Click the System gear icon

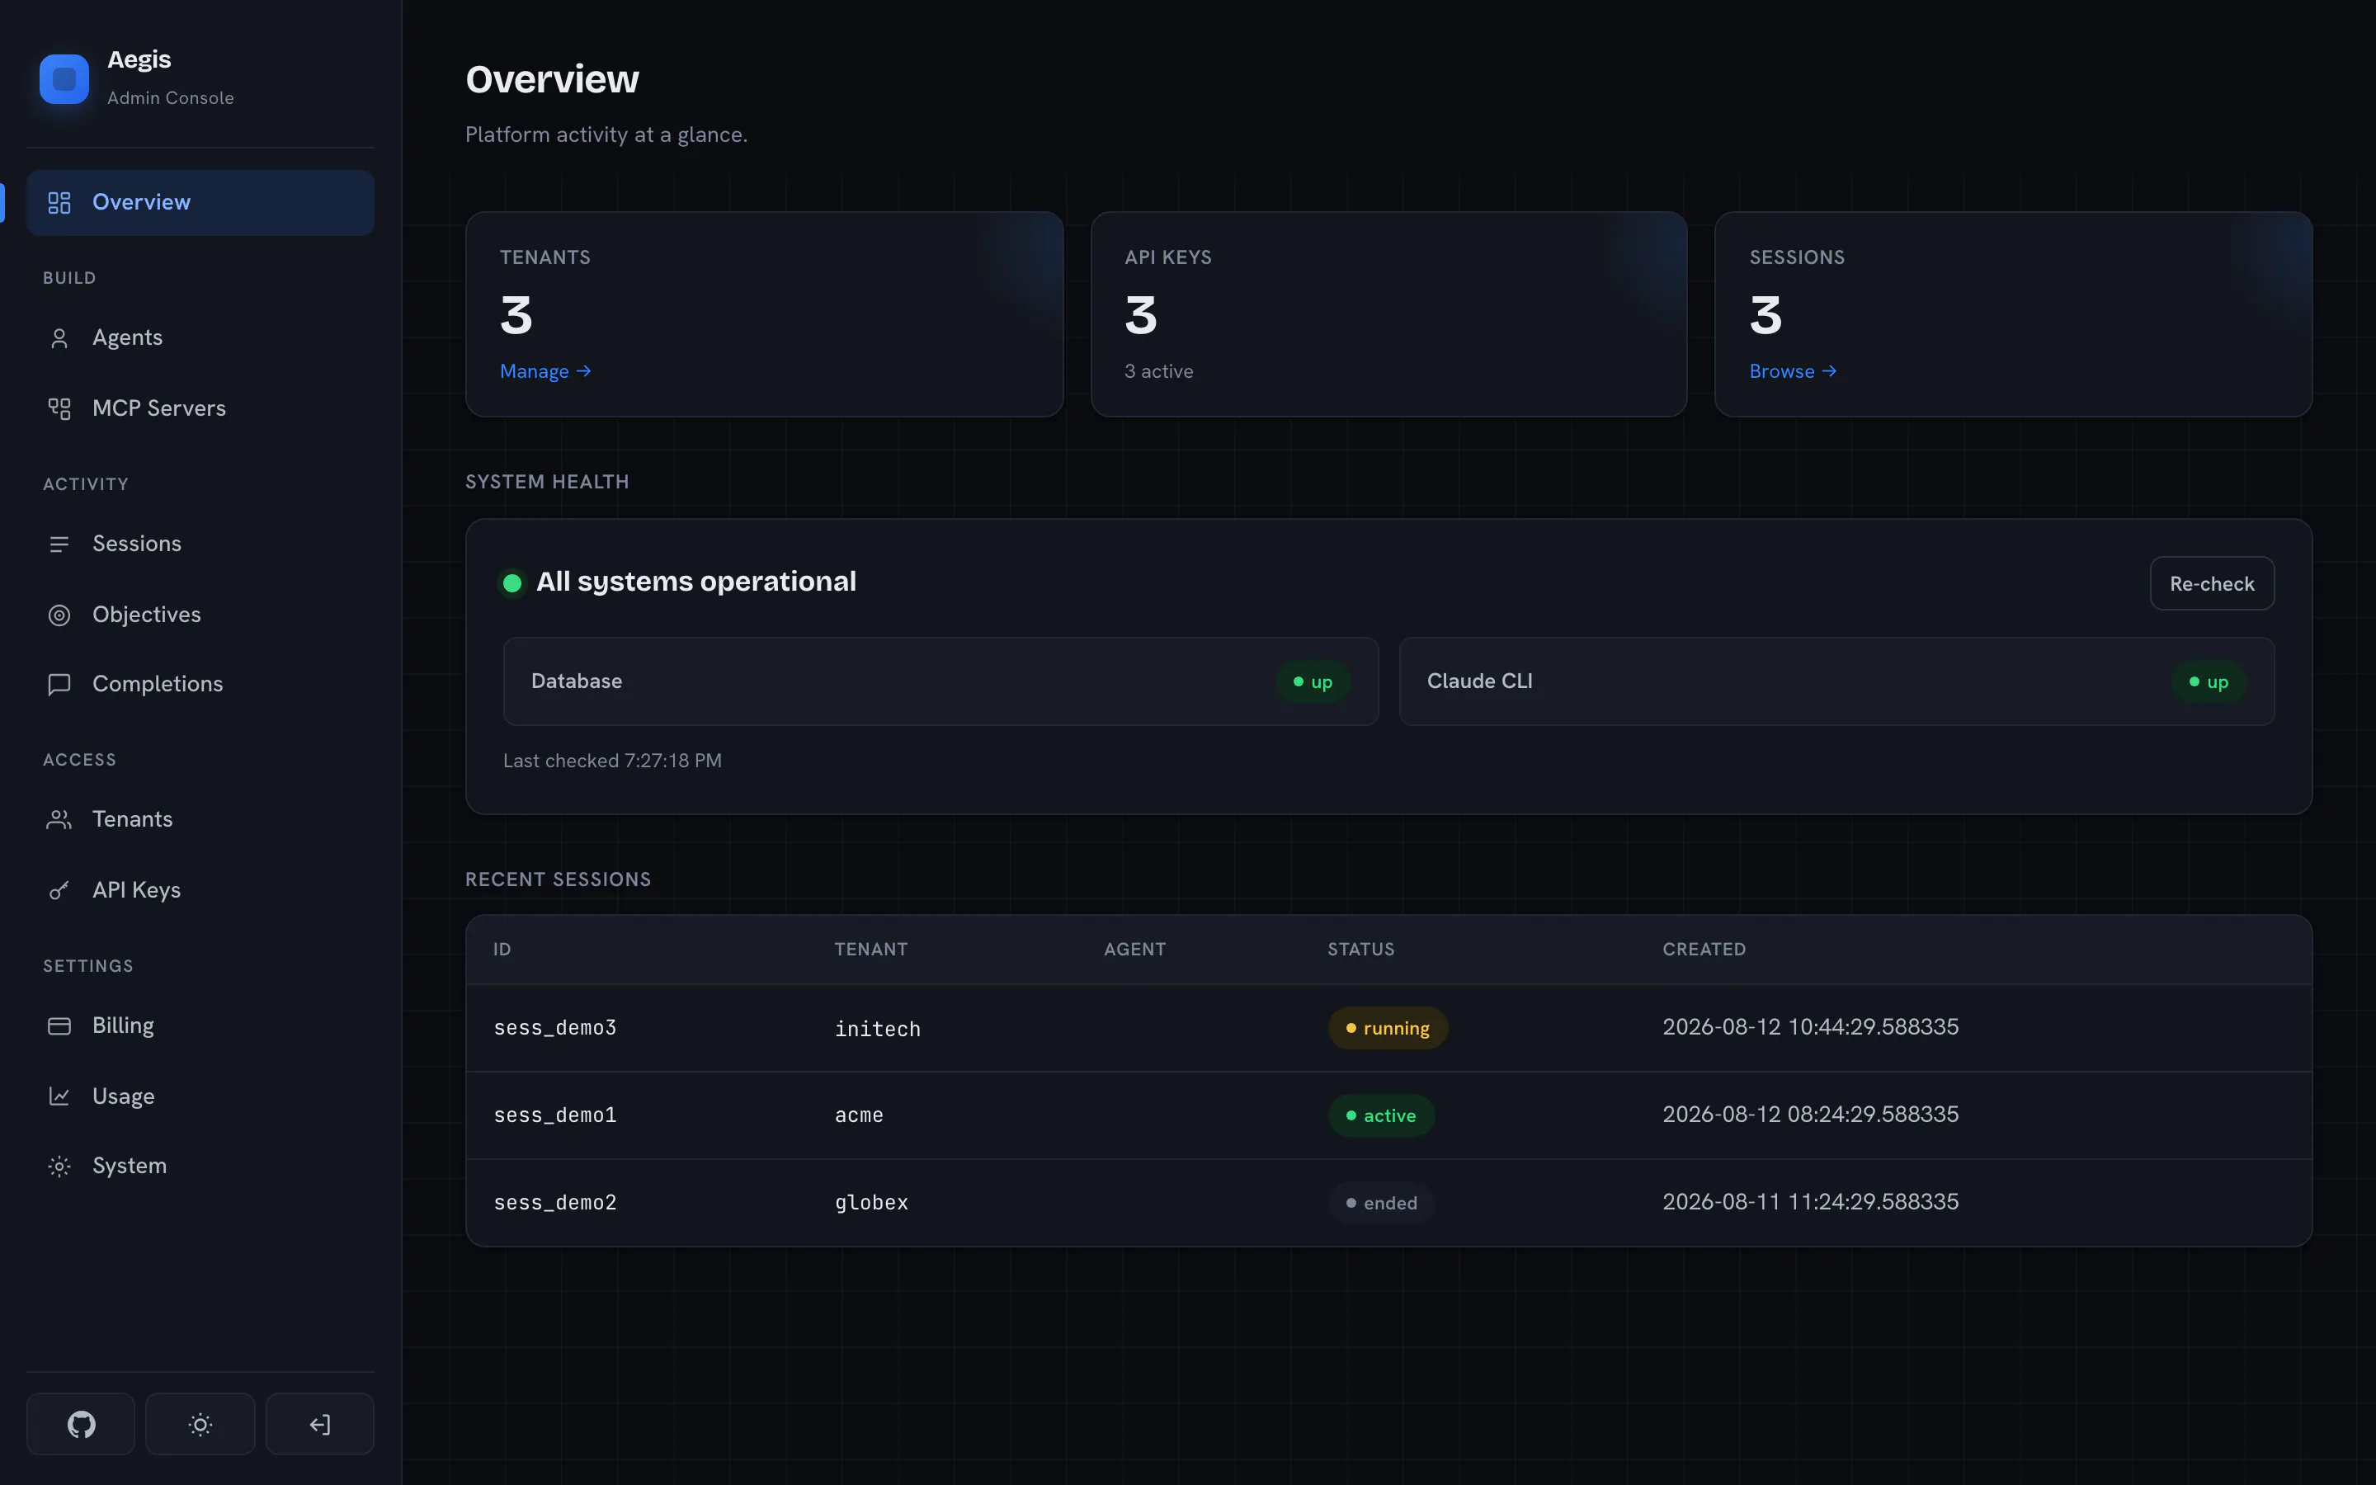point(59,1166)
